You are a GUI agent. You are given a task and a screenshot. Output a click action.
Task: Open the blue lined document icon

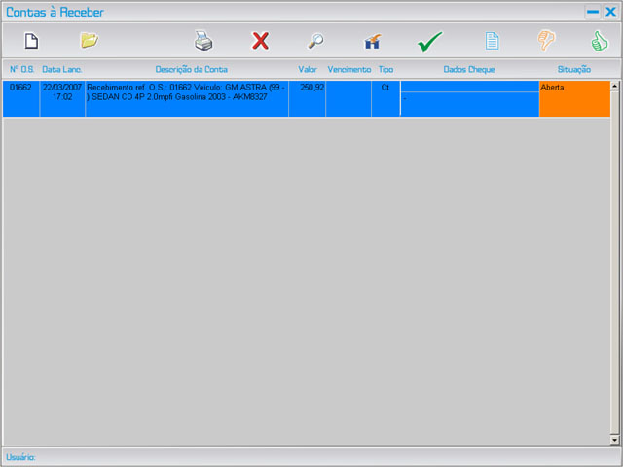click(493, 41)
